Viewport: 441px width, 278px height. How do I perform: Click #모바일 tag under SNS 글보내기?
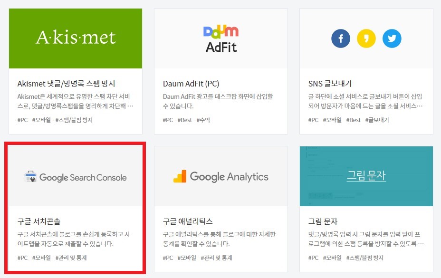tap(332, 120)
